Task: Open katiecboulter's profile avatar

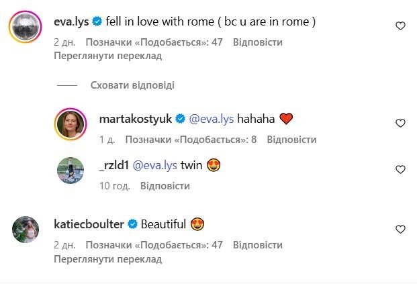Action: tap(25, 230)
